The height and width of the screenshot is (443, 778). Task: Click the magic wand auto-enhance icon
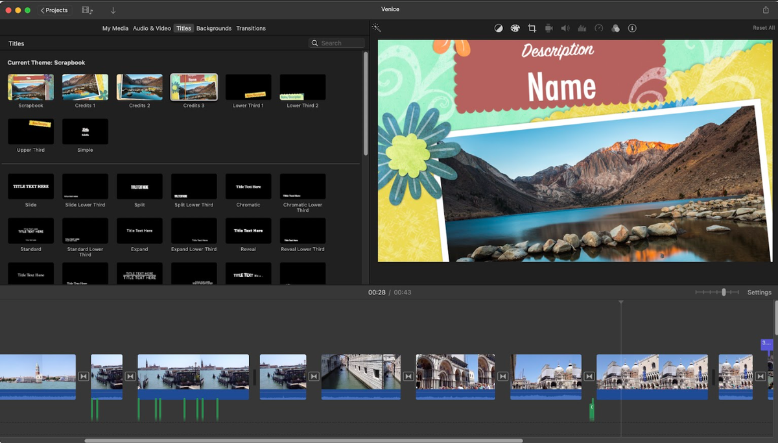pyautogui.click(x=375, y=28)
